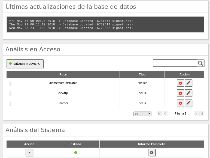The image size is (210, 158).
Task: Click Incluir in the /home/ row
Action: (142, 103)
